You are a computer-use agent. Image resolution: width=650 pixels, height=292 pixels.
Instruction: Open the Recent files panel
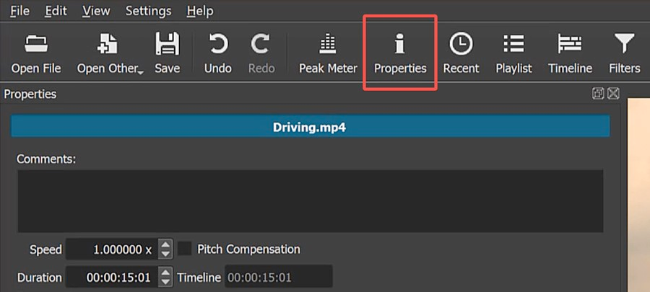tap(461, 54)
